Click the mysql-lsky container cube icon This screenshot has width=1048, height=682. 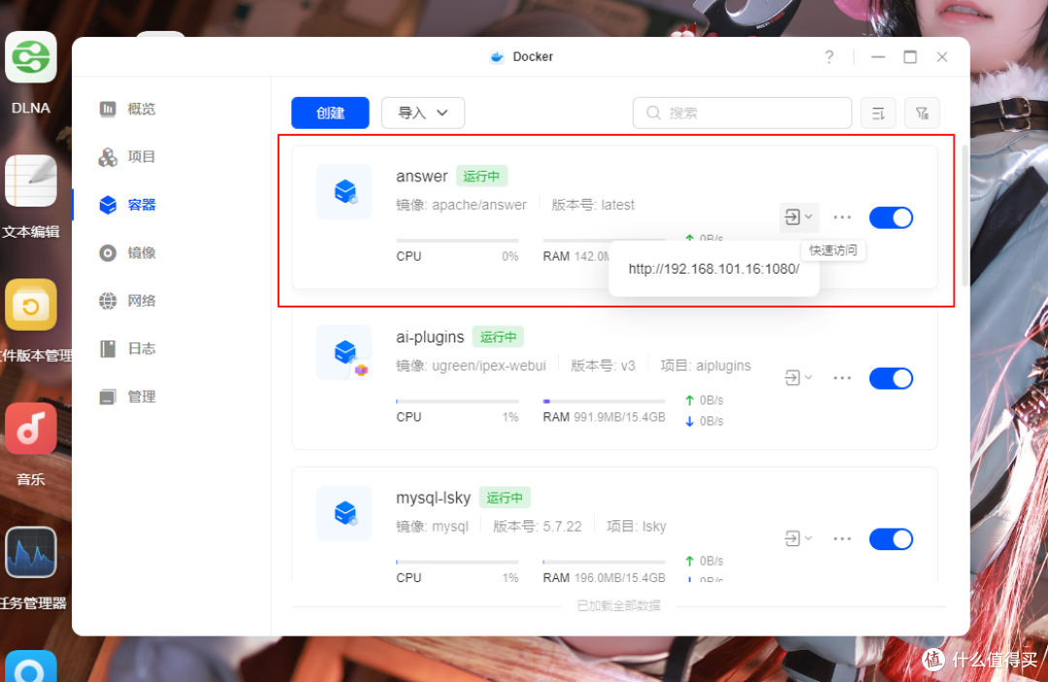pos(344,513)
